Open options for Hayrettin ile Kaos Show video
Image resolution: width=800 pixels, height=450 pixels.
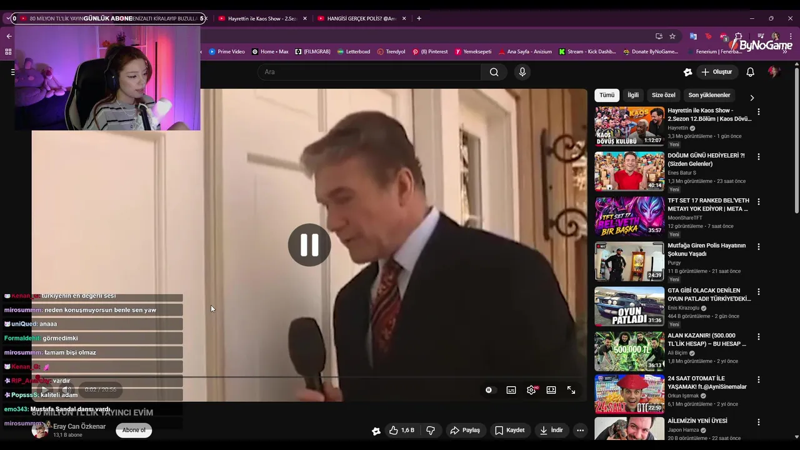[x=759, y=112]
